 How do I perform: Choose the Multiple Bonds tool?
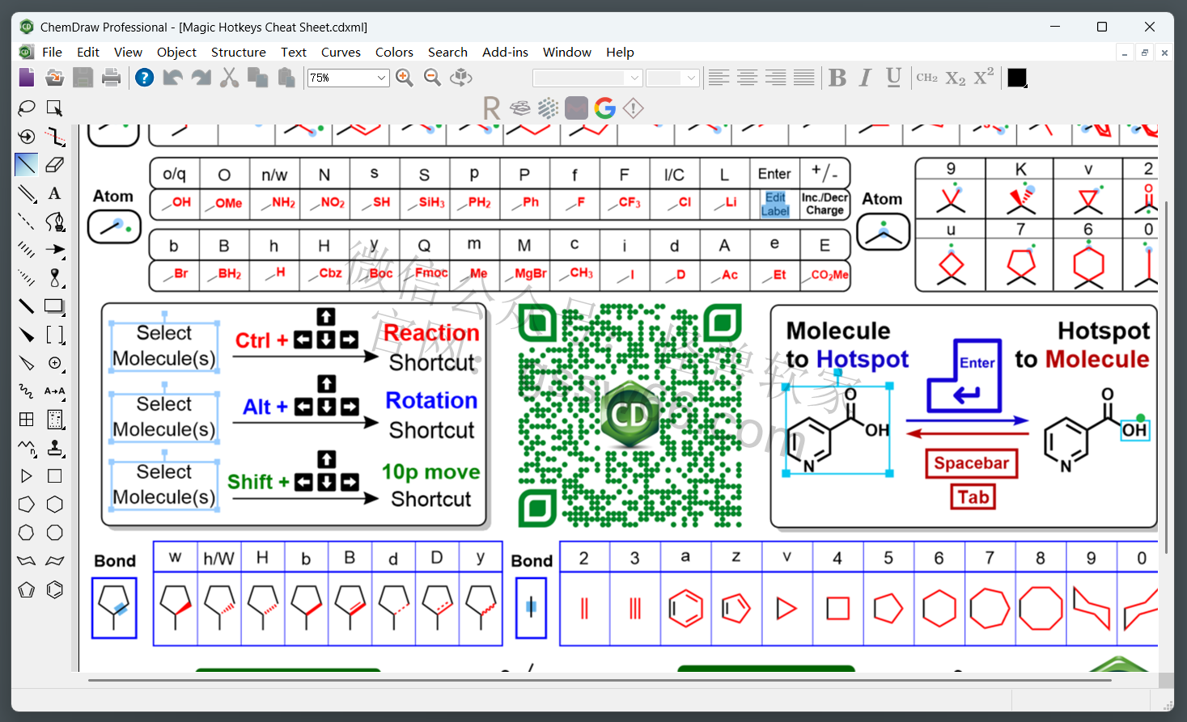pos(27,193)
